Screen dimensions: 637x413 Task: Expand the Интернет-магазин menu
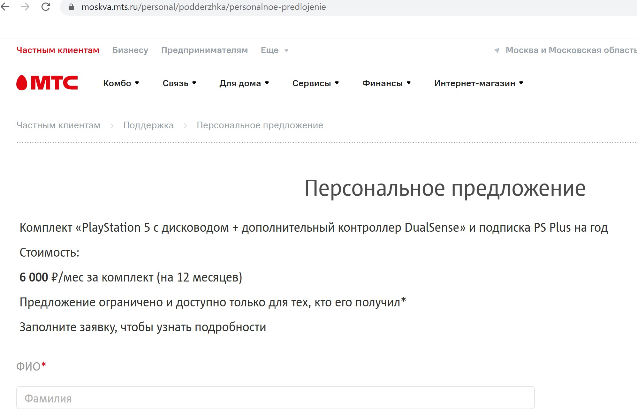tap(479, 83)
